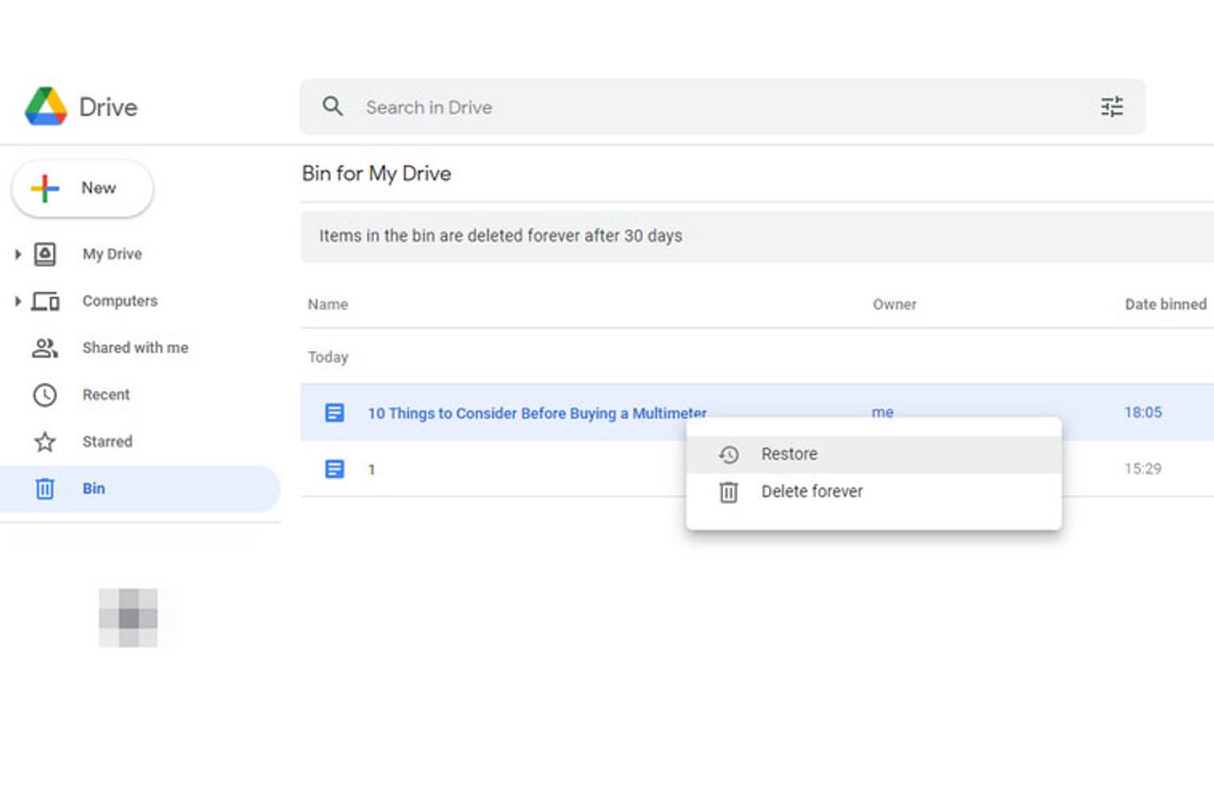Click the Bin trash icon in sidebar
This screenshot has width=1214, height=810.
45,488
